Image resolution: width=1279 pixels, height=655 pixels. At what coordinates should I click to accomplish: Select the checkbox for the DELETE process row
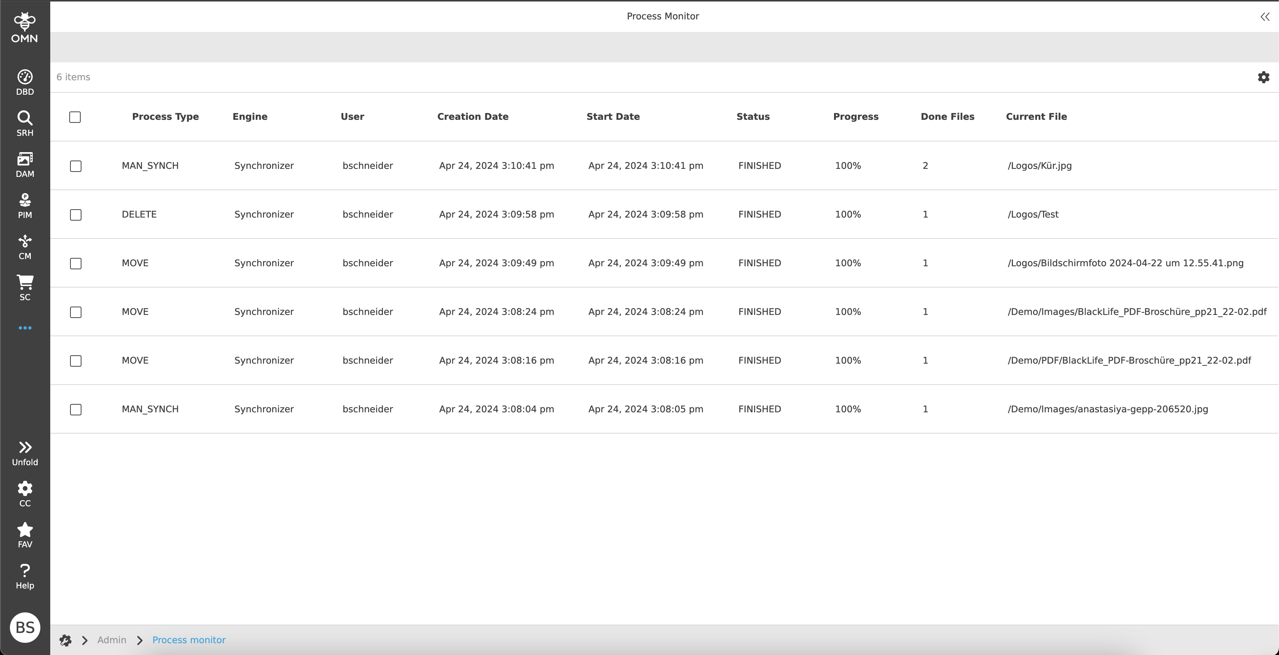click(75, 215)
